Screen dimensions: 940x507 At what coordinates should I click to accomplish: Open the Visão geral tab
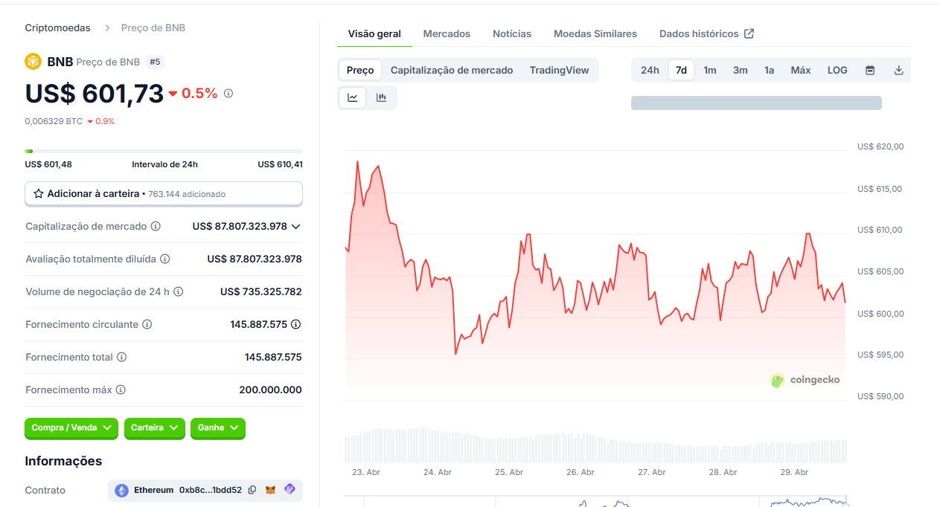[374, 33]
